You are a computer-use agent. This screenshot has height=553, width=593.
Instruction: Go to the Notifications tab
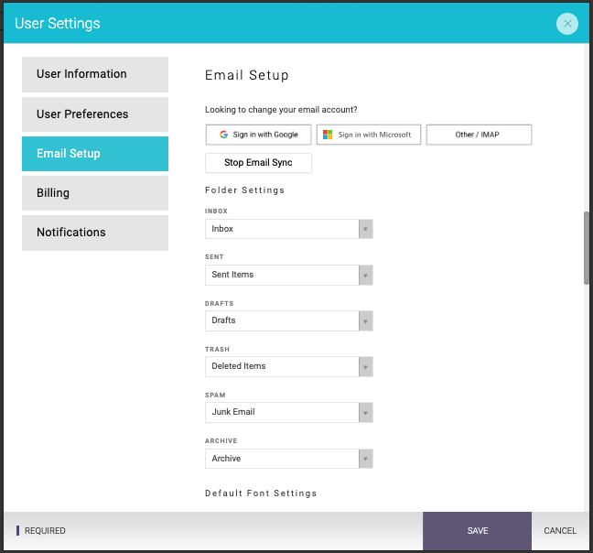click(x=95, y=233)
